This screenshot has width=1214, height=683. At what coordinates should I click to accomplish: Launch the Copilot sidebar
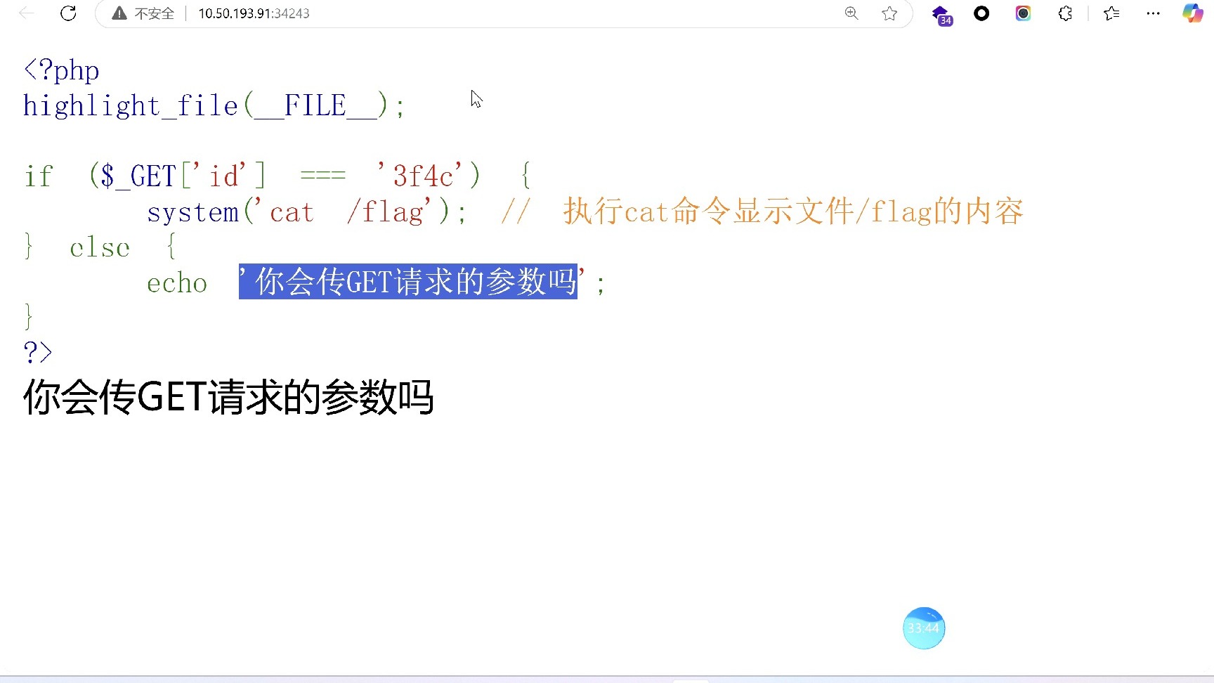pyautogui.click(x=1192, y=13)
